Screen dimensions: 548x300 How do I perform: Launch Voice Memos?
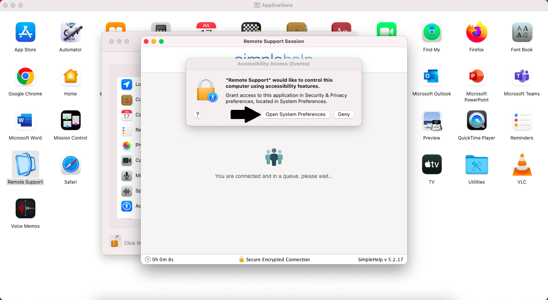pos(25,209)
